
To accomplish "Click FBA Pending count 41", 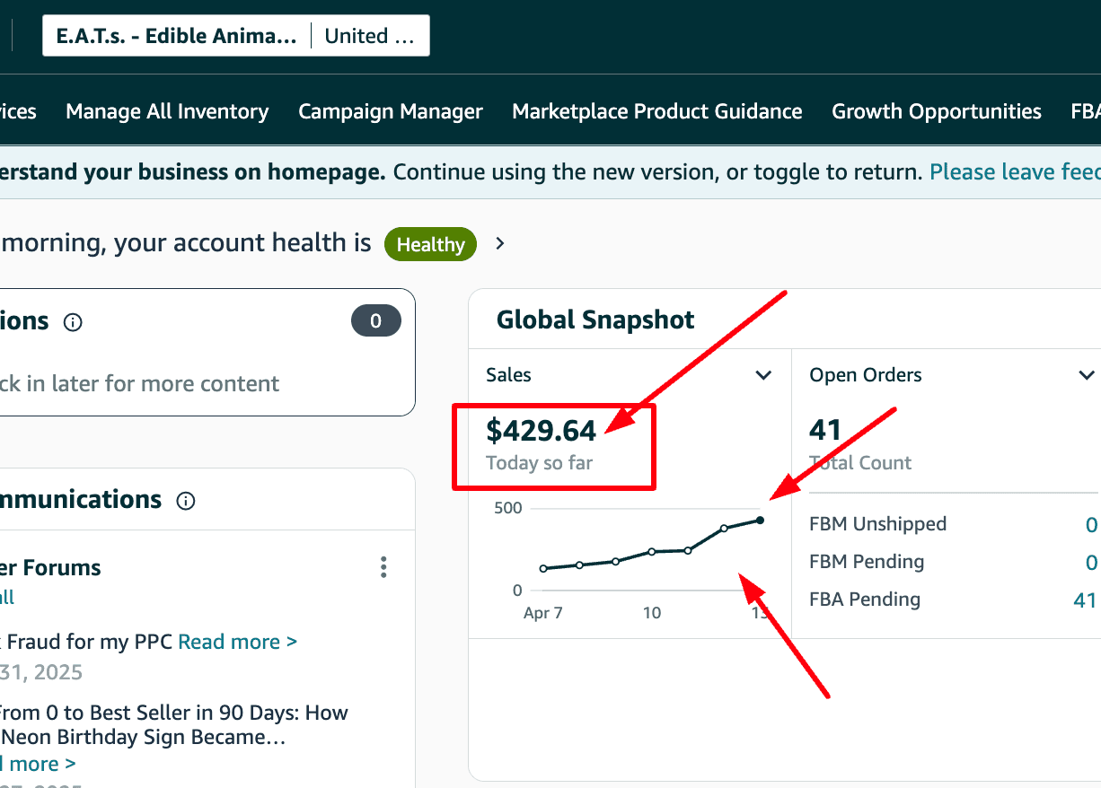I will point(1084,600).
